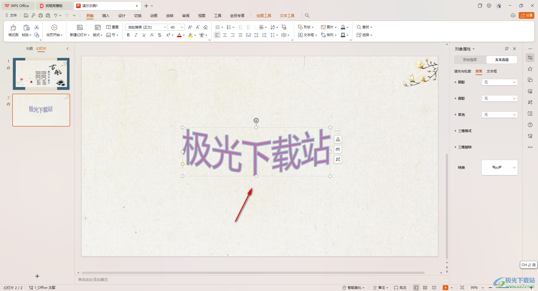This screenshot has height=291, width=538.
Task: Decrease font size with A- icon
Action: 198,27
